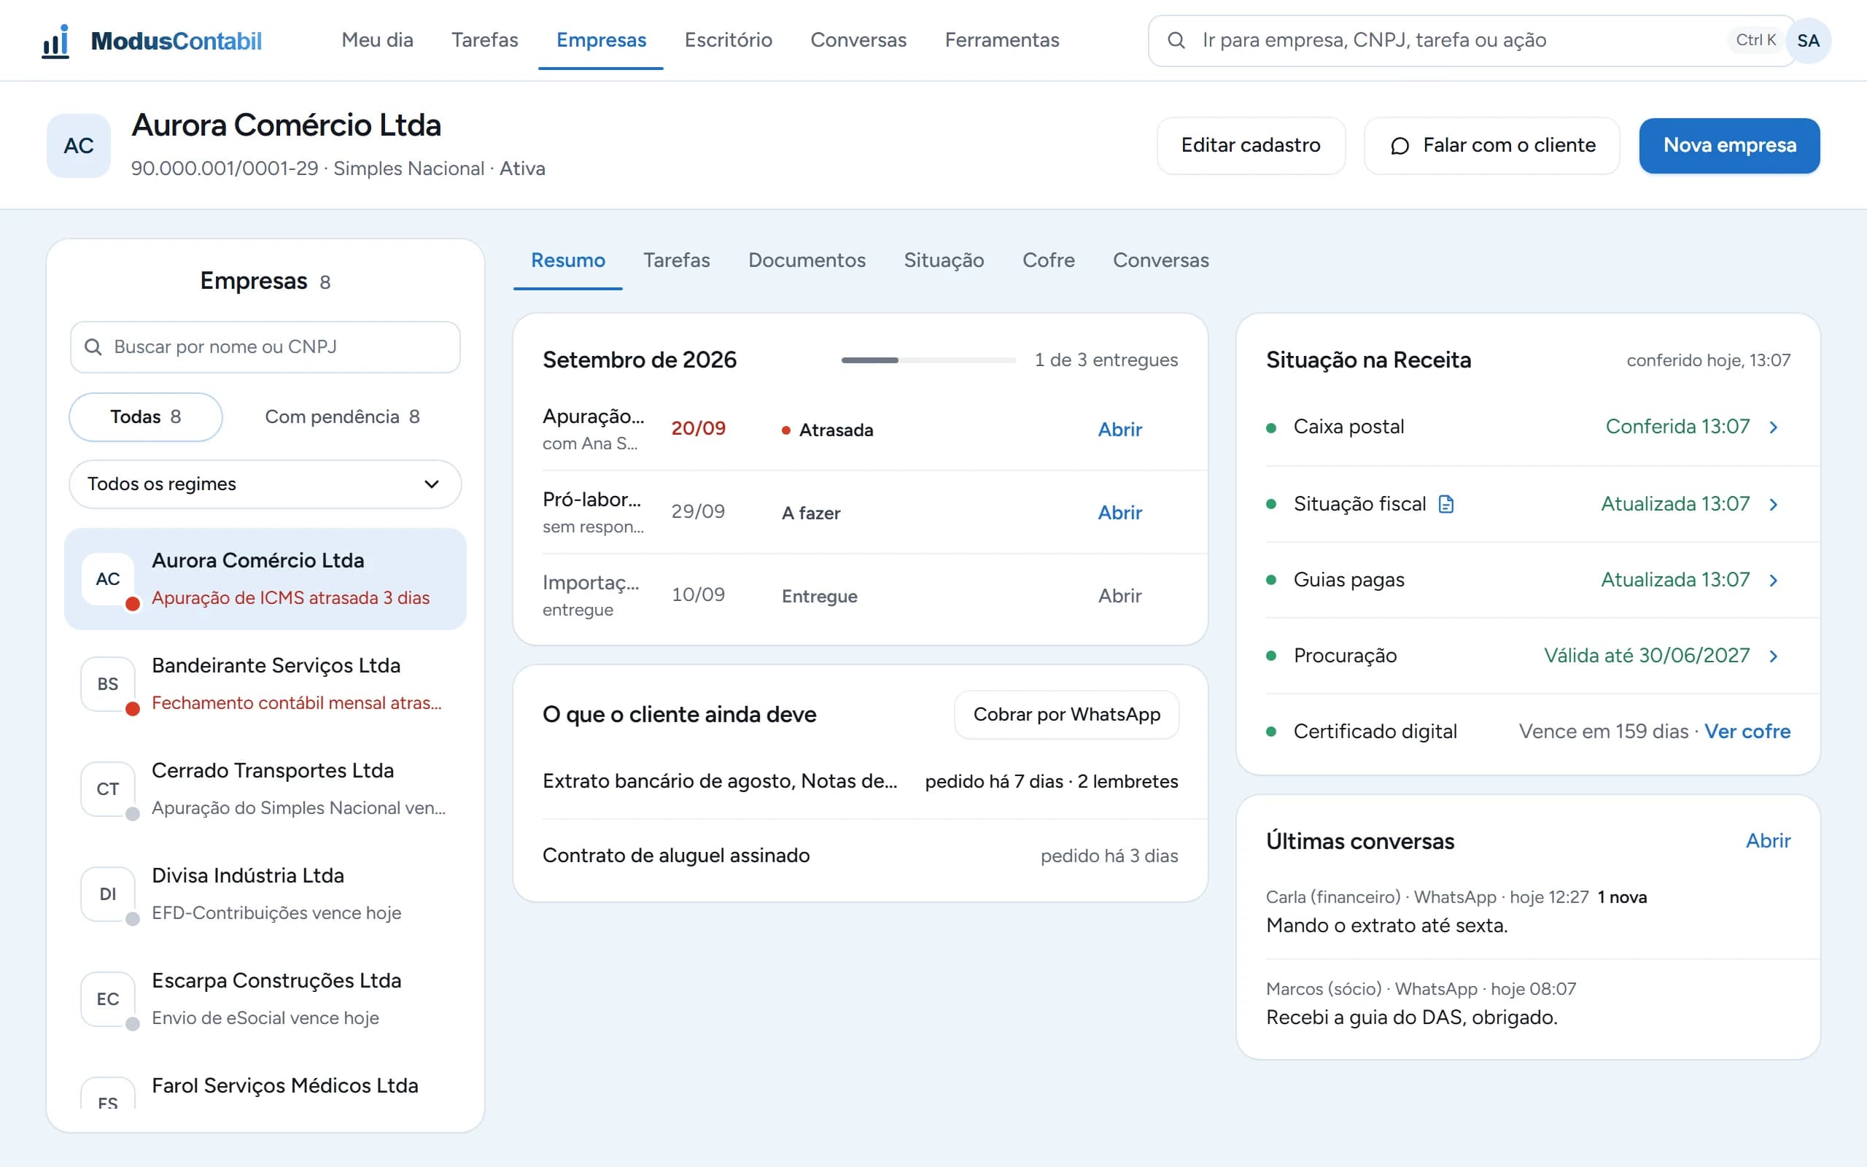Click the AC avatar in Empresas list
Image resolution: width=1867 pixels, height=1167 pixels.
(x=108, y=579)
